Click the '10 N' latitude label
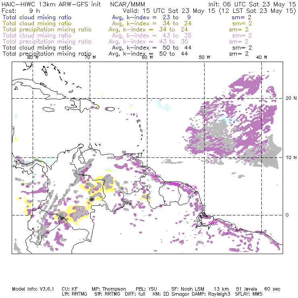The image size is (298, 298). click(291, 157)
